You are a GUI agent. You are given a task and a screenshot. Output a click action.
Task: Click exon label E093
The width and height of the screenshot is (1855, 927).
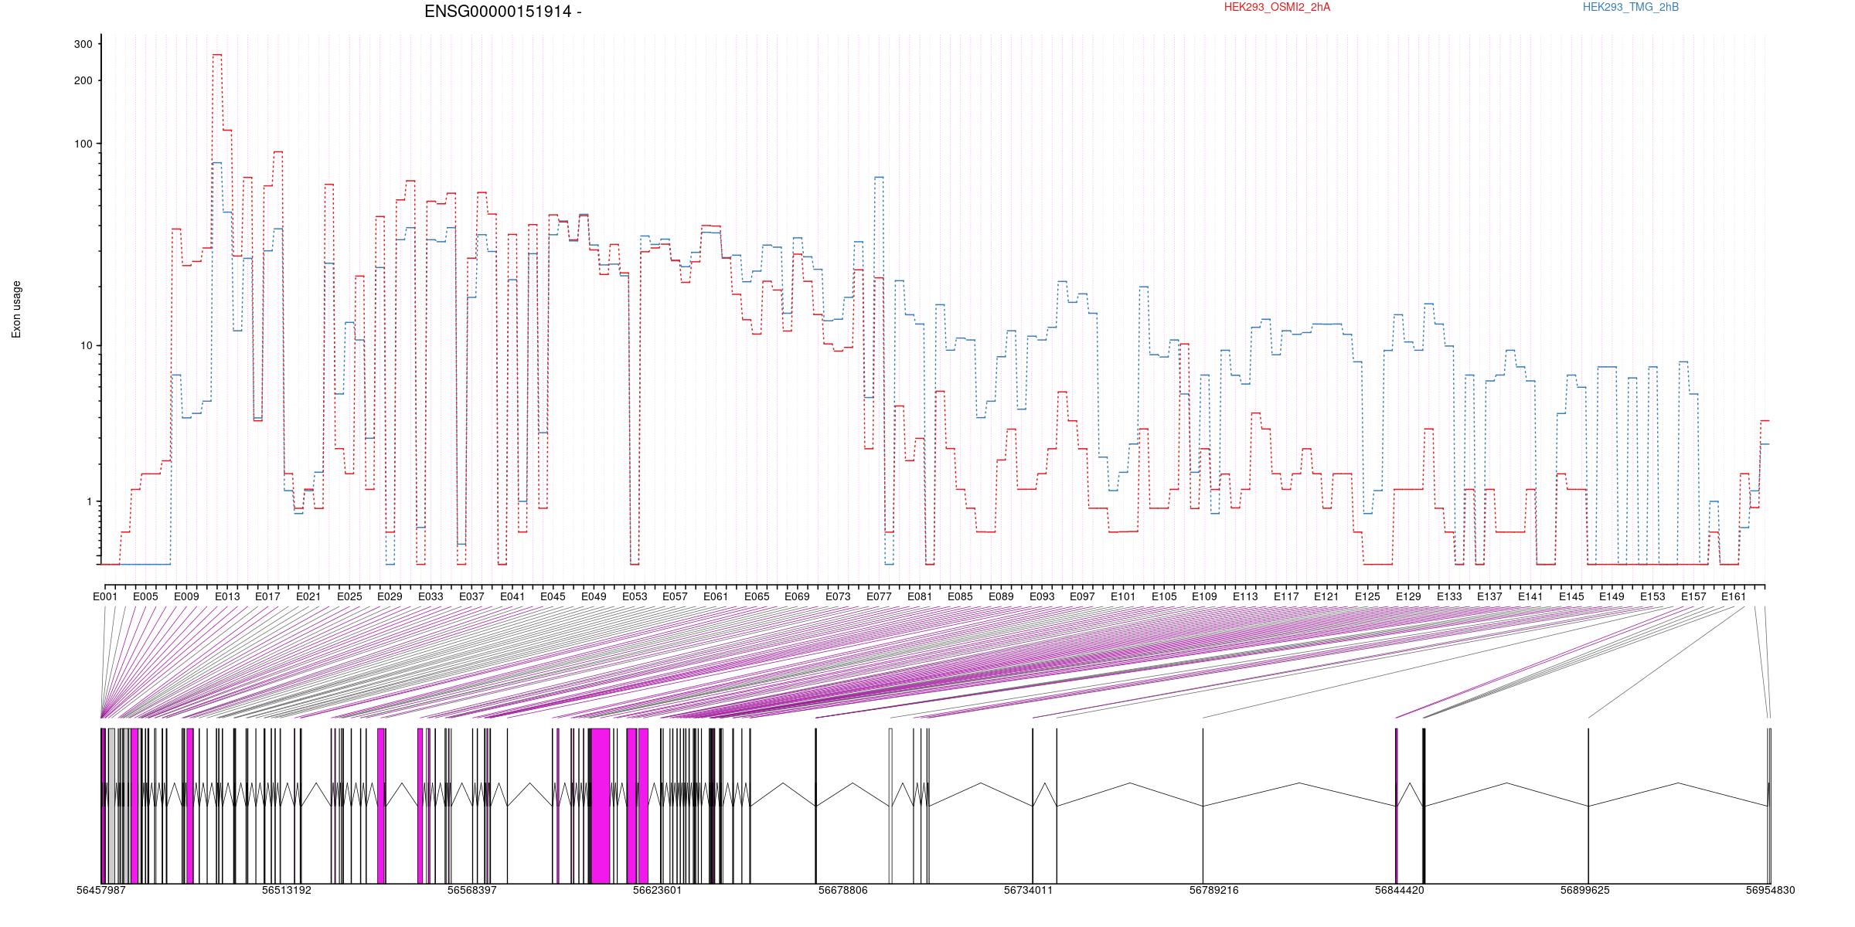click(x=1041, y=596)
